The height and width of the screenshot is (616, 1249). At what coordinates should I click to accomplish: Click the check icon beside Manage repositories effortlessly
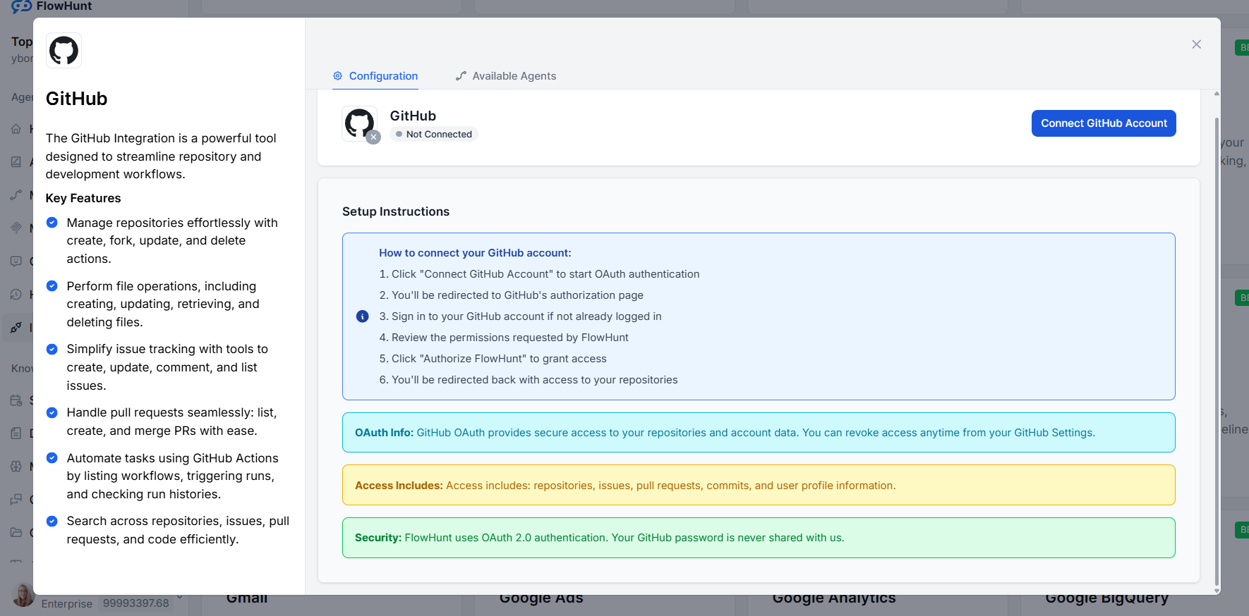point(52,223)
